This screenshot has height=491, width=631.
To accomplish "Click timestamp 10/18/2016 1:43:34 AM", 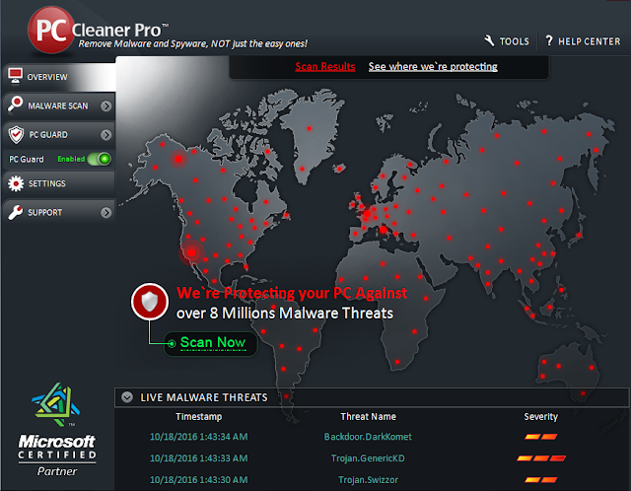I will point(199,437).
